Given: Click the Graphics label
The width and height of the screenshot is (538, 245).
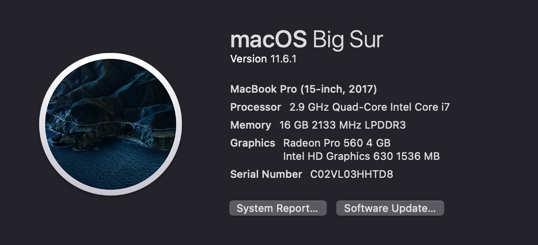Looking at the screenshot, I should (252, 143).
